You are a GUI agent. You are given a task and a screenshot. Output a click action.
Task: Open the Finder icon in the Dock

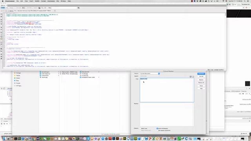(4, 139)
